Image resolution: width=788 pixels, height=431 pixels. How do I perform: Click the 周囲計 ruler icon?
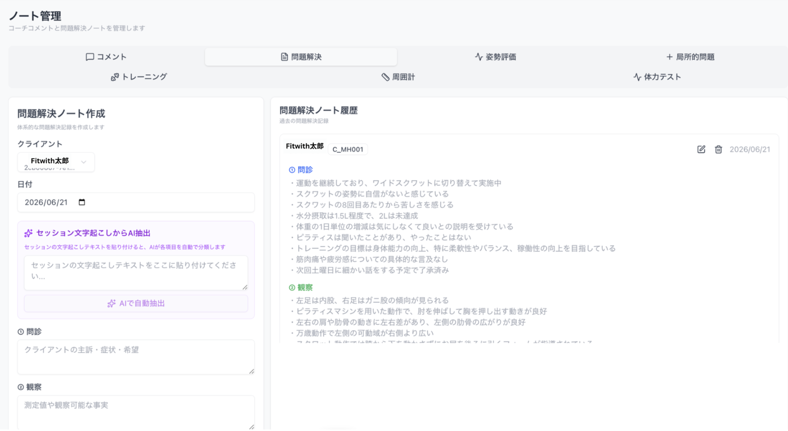click(x=385, y=77)
